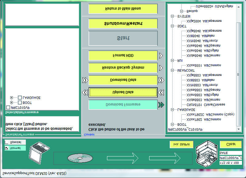Toggle the Normal checkbox

click(6, 148)
